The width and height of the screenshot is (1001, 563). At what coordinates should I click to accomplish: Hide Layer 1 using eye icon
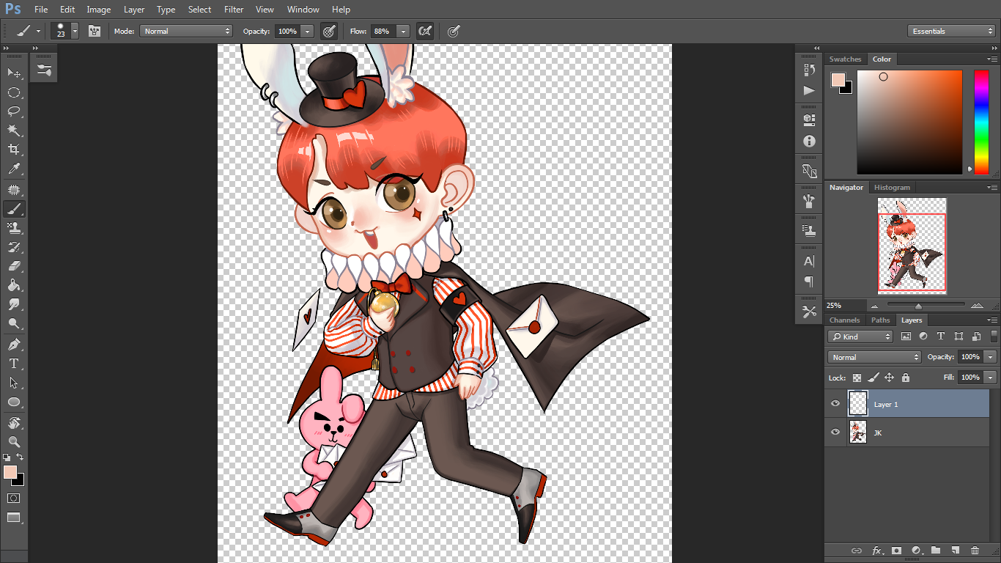pyautogui.click(x=835, y=404)
